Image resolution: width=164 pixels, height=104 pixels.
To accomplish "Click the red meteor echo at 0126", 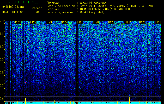I will pyautogui.click(x=95, y=83).
